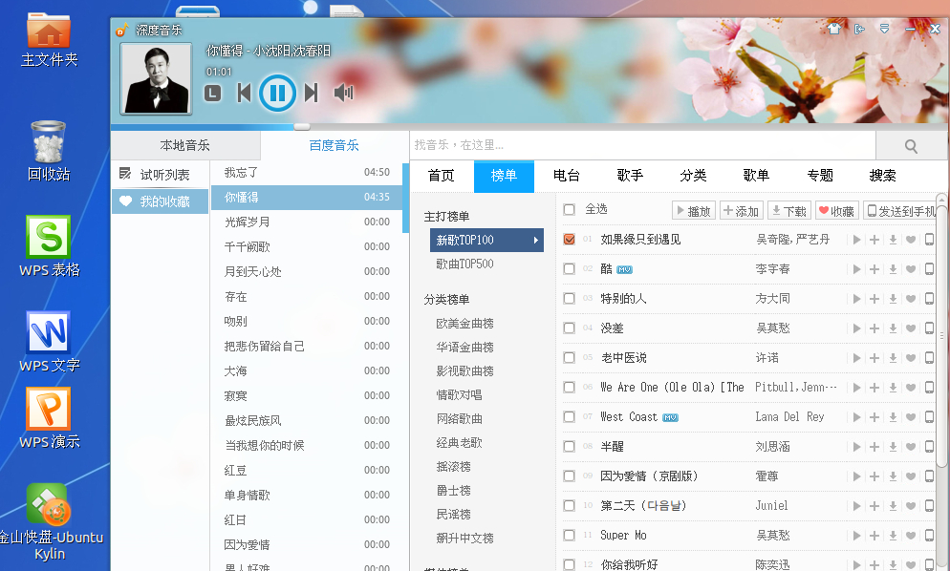Open the 歌曲TOP500 chart
The image size is (950, 571).
pos(464,264)
